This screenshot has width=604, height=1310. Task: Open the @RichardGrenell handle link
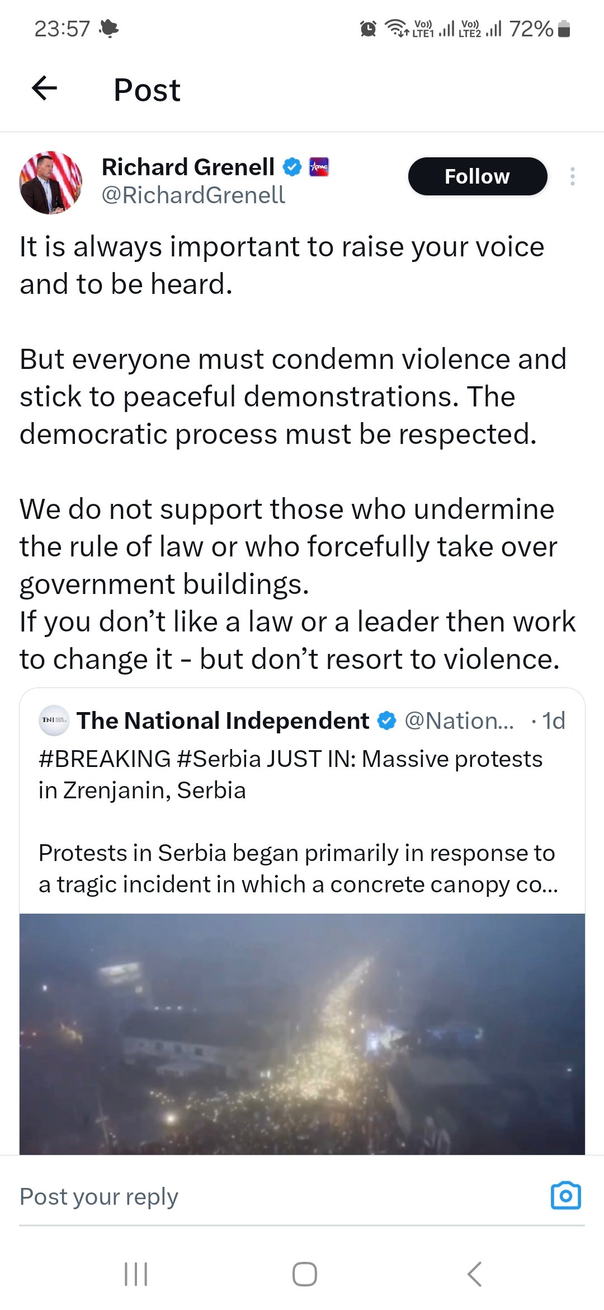(x=193, y=195)
